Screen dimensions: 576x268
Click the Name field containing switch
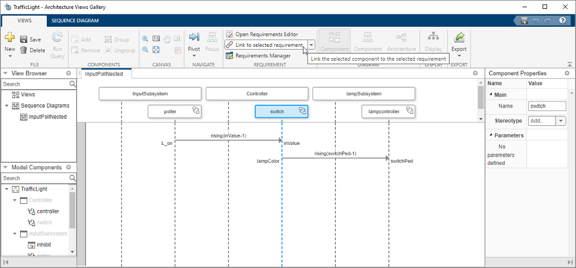[x=546, y=106]
